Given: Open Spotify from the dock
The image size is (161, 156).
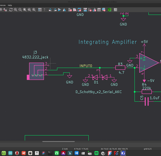Looking at the screenshot, I should 96,153.
